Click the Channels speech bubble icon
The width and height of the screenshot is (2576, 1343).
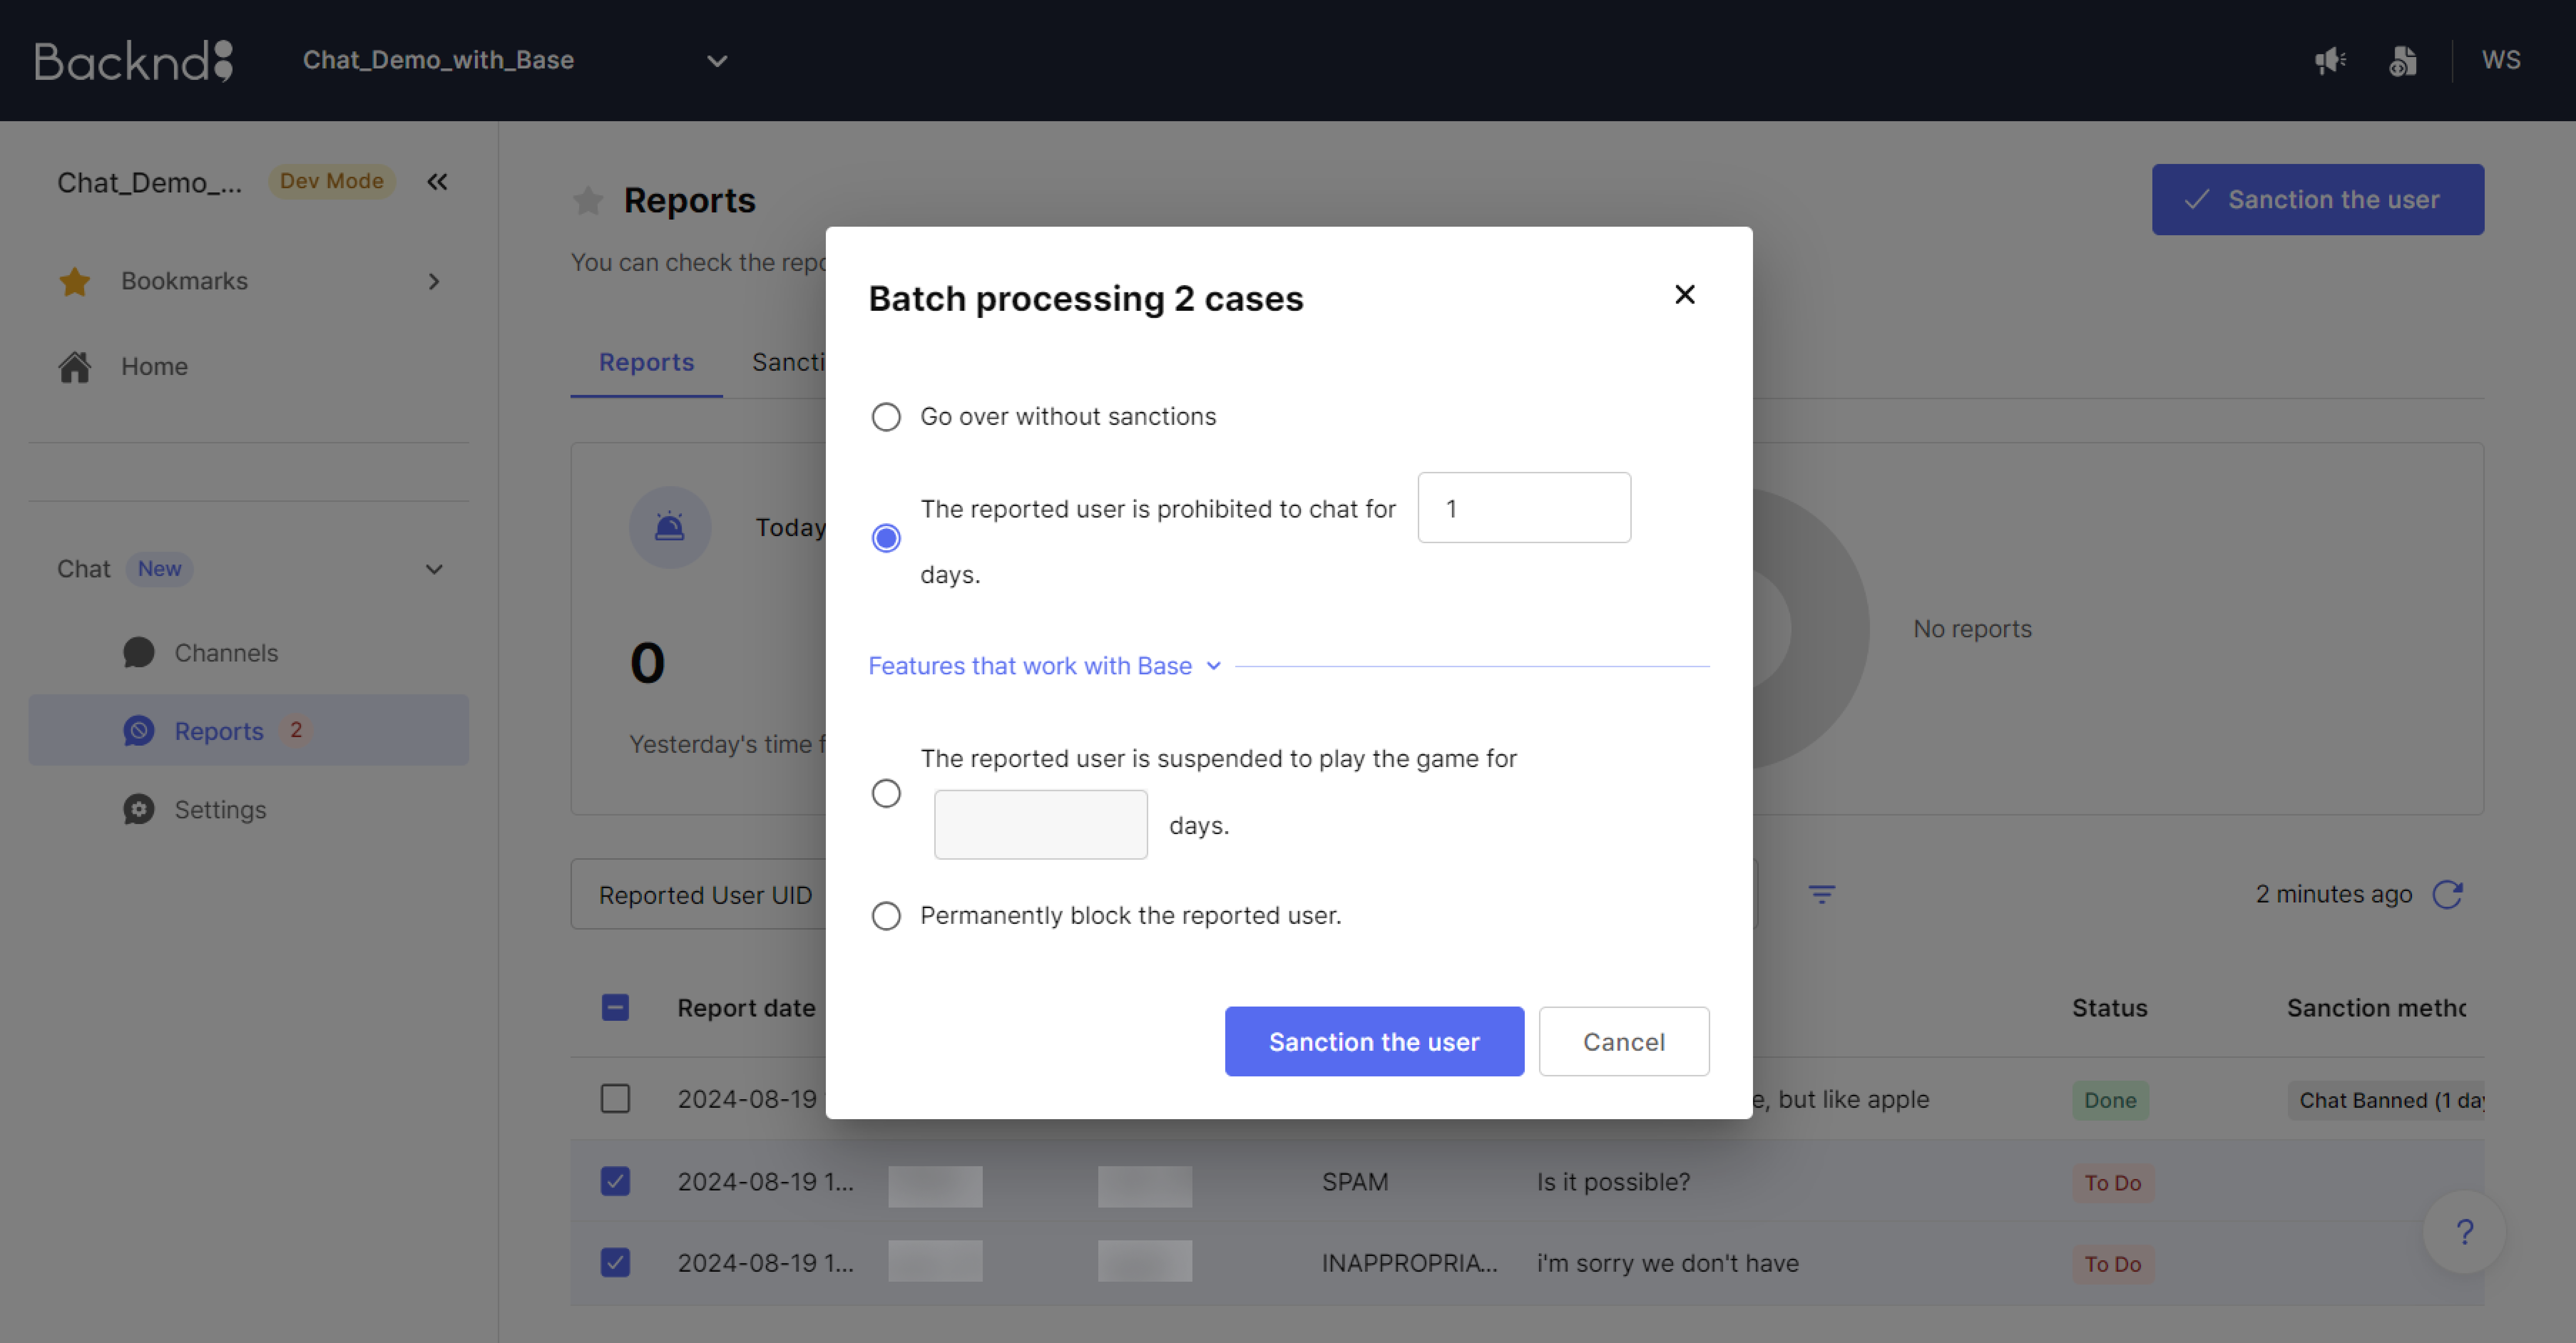point(139,653)
